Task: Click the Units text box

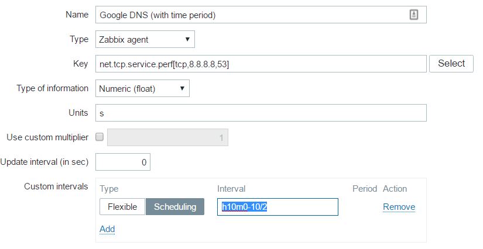Action: click(x=261, y=113)
